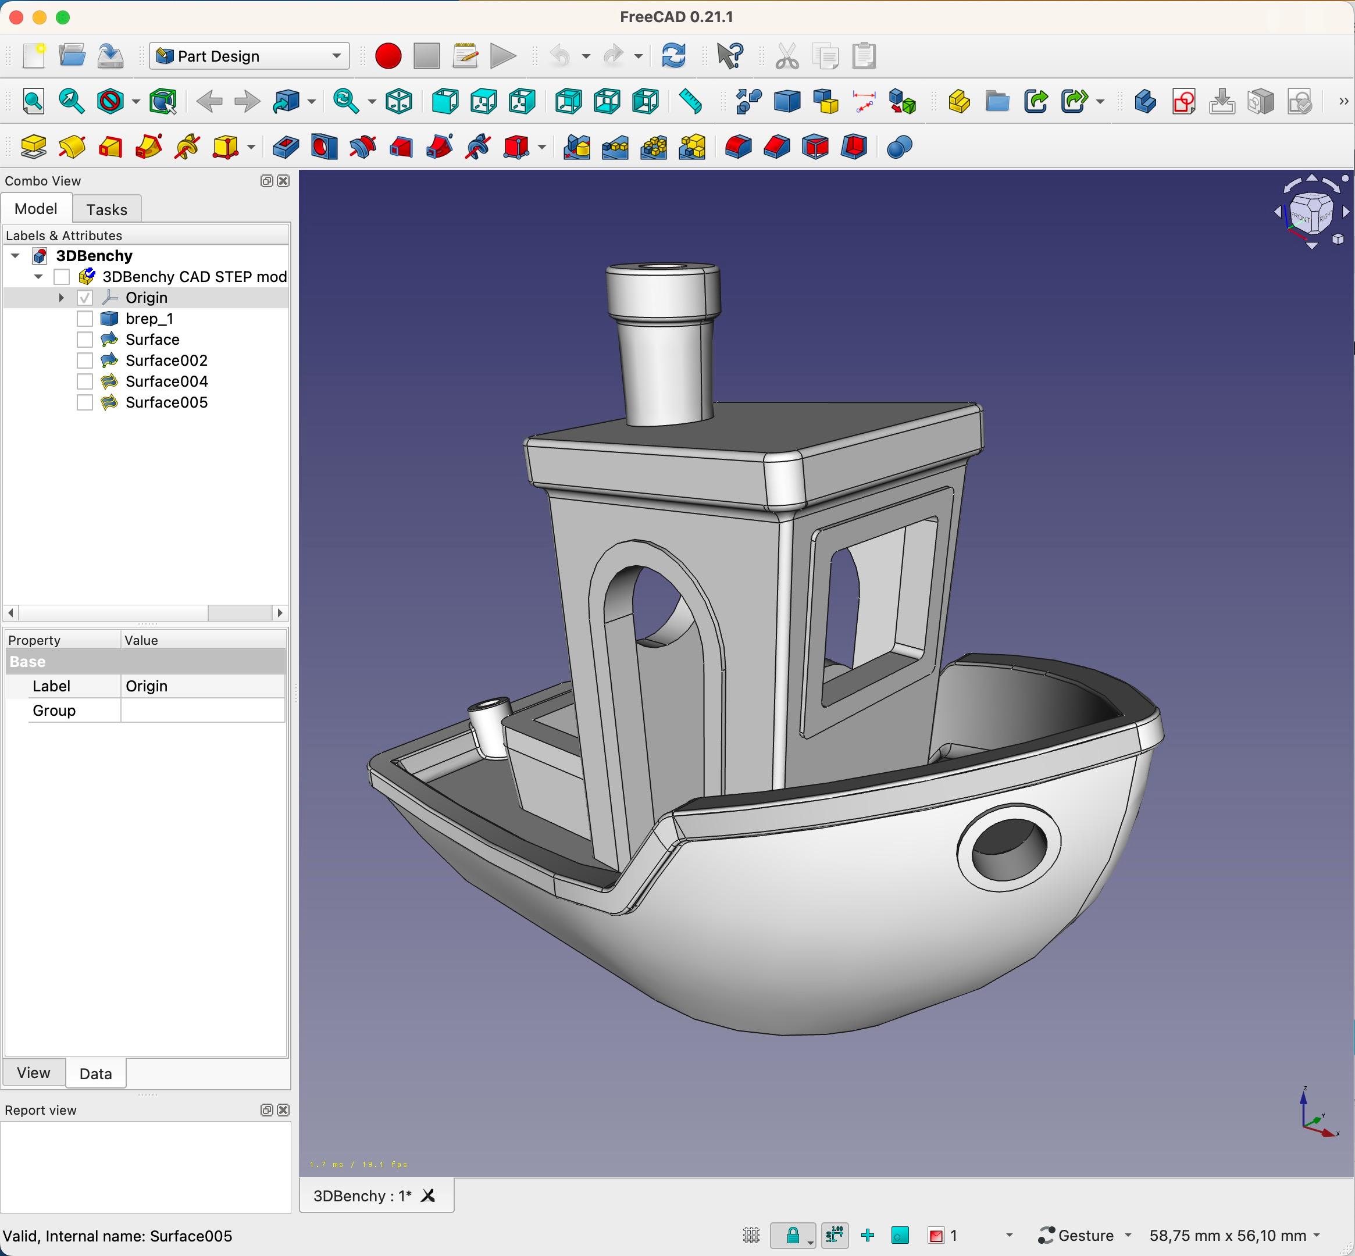The image size is (1355, 1256).
Task: Open the Gesture navigation style dropdown
Action: [x=1085, y=1235]
